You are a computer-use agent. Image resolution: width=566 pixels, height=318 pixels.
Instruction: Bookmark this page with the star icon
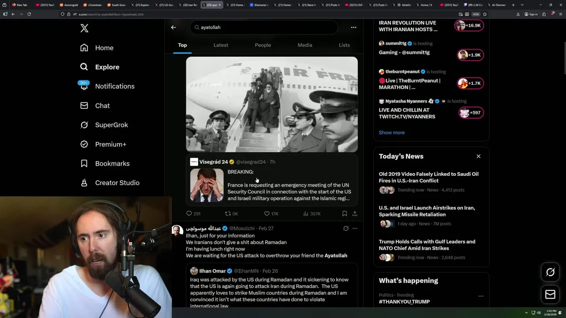[485, 14]
